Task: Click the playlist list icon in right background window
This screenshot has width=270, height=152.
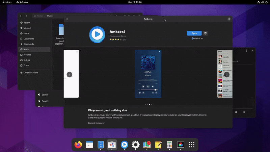Action: click(244, 112)
